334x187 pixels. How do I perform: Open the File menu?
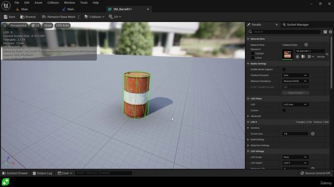coord(17,3)
